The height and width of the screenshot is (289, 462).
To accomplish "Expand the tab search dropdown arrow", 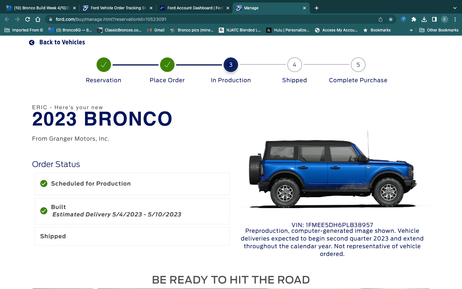I will point(455,8).
